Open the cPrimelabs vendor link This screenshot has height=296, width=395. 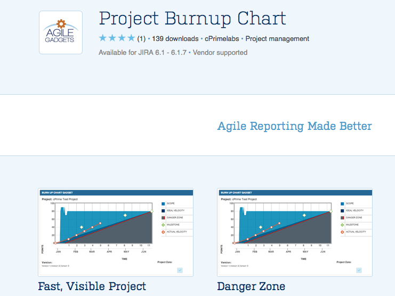tap(222, 39)
